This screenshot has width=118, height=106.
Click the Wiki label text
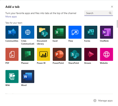8,85
